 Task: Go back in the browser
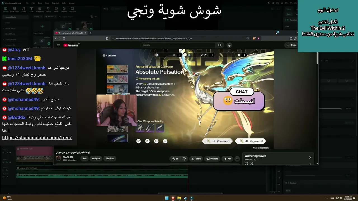(56, 38)
